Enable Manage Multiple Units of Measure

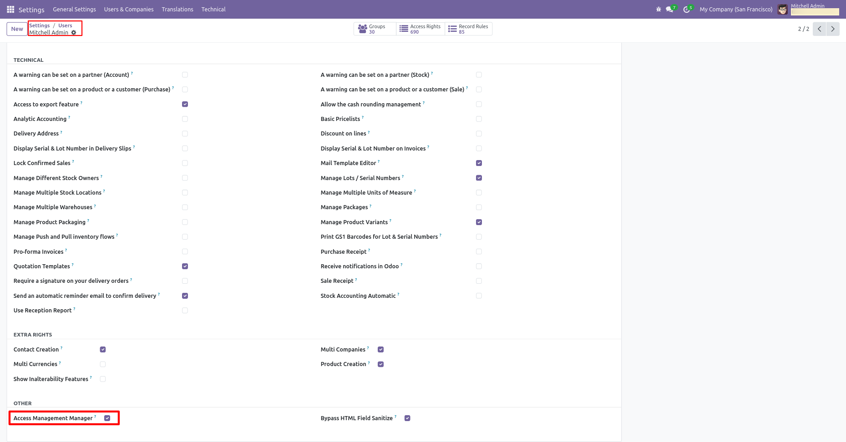point(479,192)
